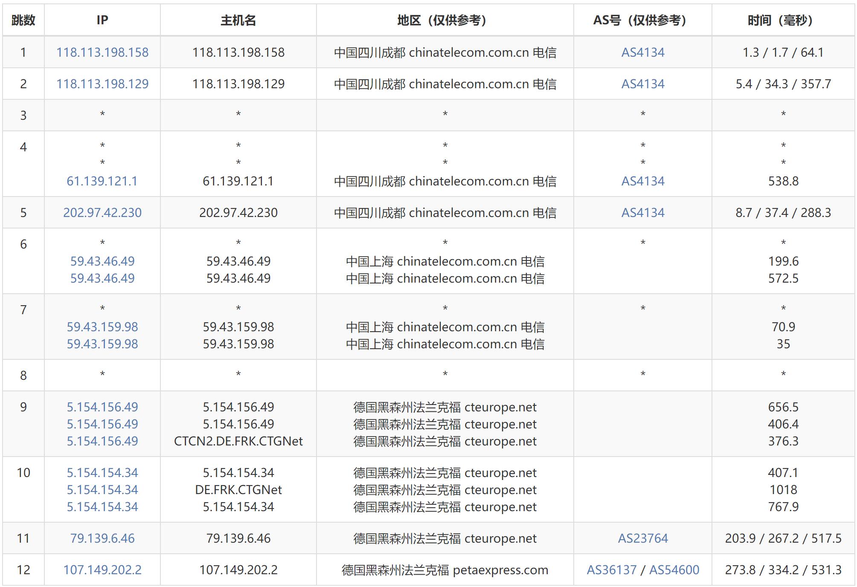
Task: Select region text with petaexpress.com
Action: click(445, 570)
